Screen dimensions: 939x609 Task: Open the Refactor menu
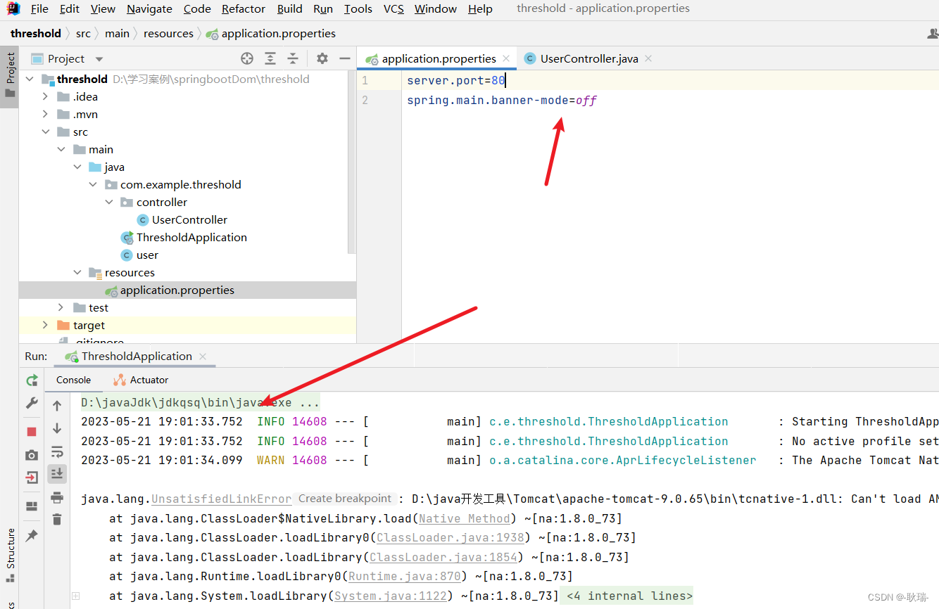(x=244, y=8)
